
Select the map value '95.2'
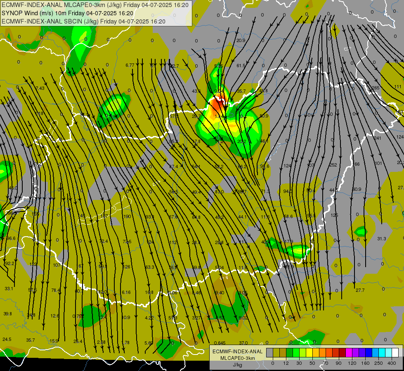[174, 141]
